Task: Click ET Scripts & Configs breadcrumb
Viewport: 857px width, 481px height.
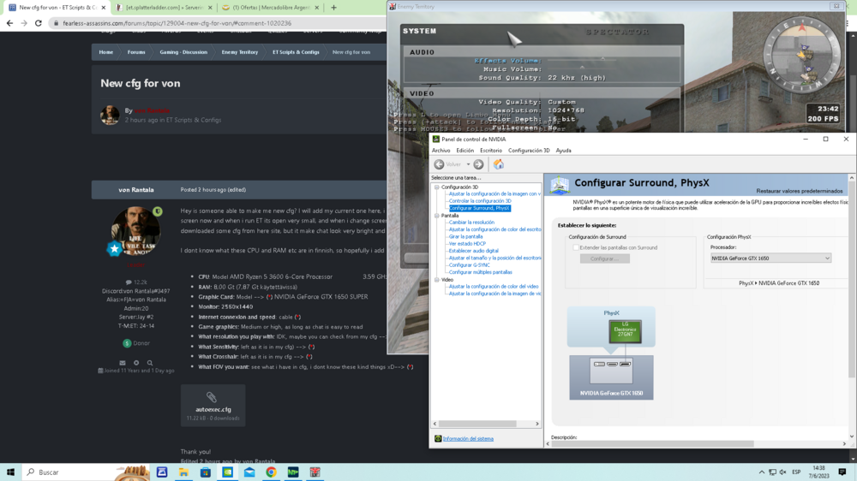Action: coord(296,52)
